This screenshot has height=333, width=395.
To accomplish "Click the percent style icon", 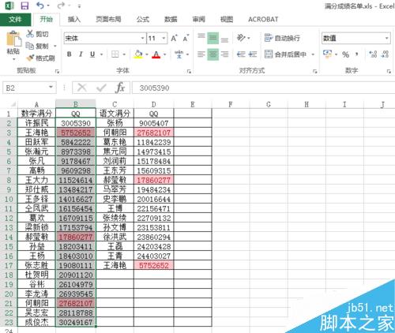I will [345, 54].
